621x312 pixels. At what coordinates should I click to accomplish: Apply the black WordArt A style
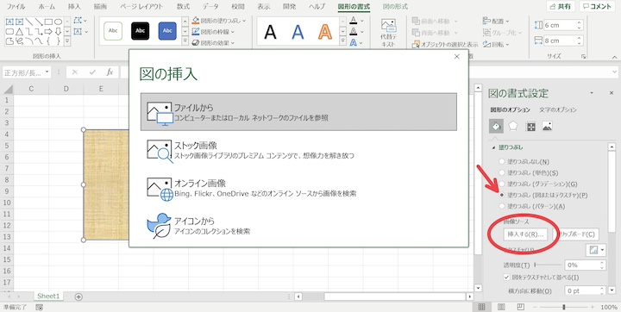270,32
